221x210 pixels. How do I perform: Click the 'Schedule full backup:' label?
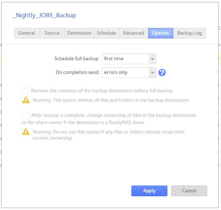[77, 58]
